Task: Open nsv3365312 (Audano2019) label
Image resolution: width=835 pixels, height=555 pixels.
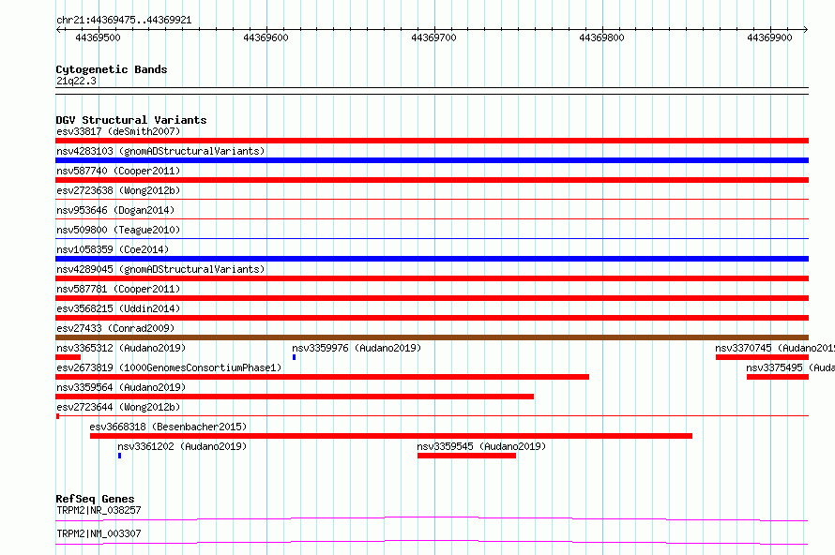Action: pos(121,348)
